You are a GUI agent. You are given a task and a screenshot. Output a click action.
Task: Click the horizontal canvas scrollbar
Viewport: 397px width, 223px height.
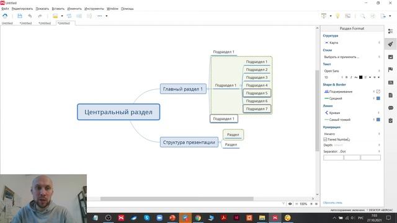[177, 199]
